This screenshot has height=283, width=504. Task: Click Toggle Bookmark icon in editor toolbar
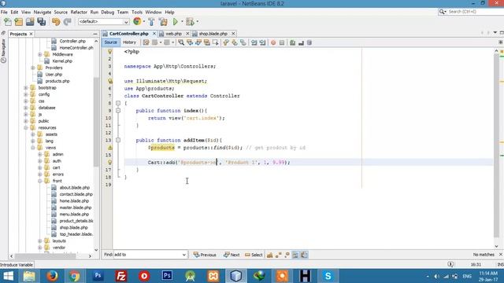click(x=243, y=42)
